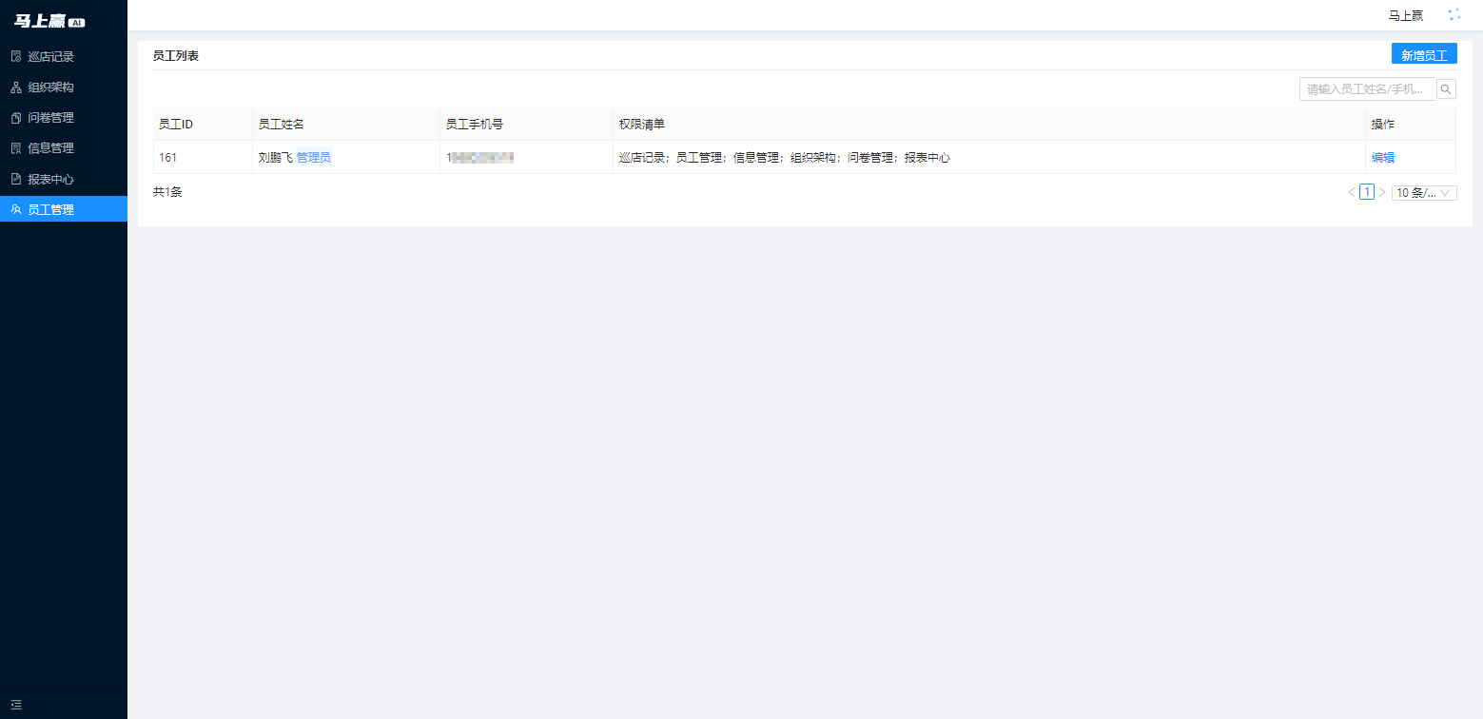1483x719 pixels.
Task: Click the 信息管理 sidebar icon
Action: point(16,148)
